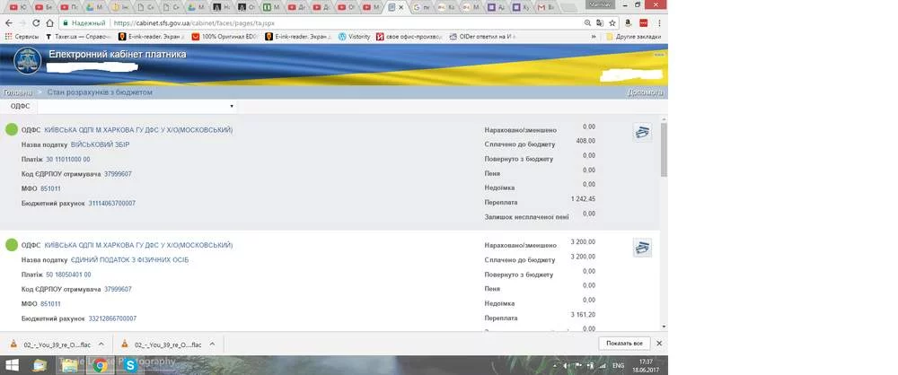The width and height of the screenshot is (898, 375).
Task: Close the downloads bar
Action: coord(659,344)
